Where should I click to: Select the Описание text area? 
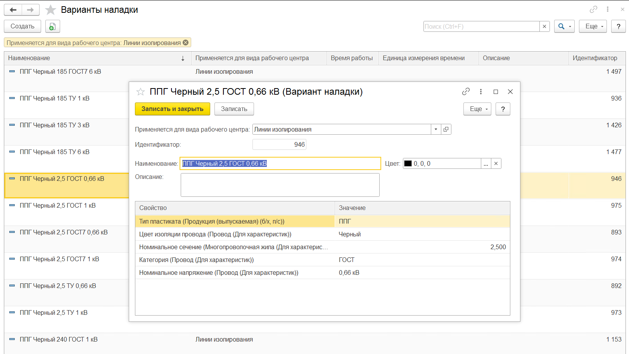[x=280, y=185]
